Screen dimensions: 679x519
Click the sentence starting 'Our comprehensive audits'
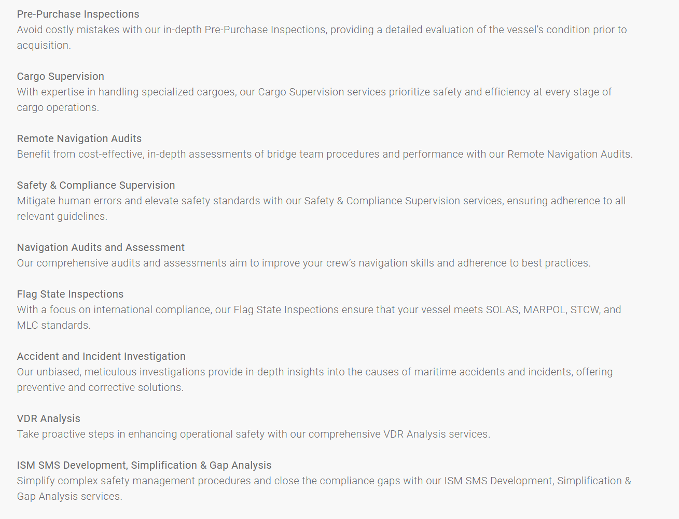point(303,263)
